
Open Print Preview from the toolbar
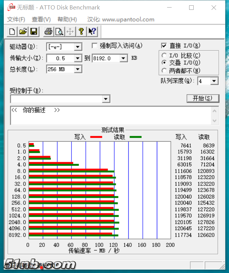pyautogui.click(x=59, y=31)
